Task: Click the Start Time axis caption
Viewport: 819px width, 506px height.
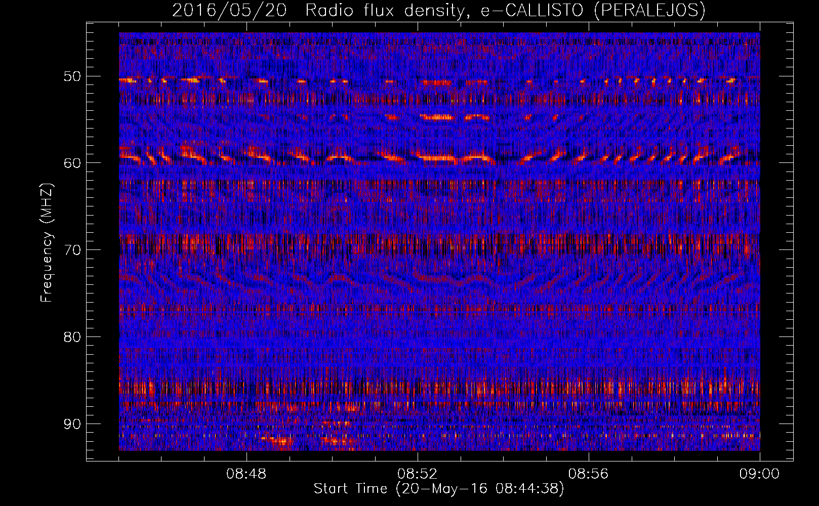Action: pyautogui.click(x=438, y=489)
